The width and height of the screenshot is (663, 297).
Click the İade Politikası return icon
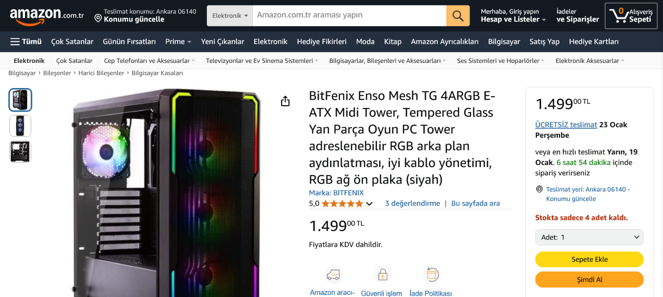click(431, 275)
